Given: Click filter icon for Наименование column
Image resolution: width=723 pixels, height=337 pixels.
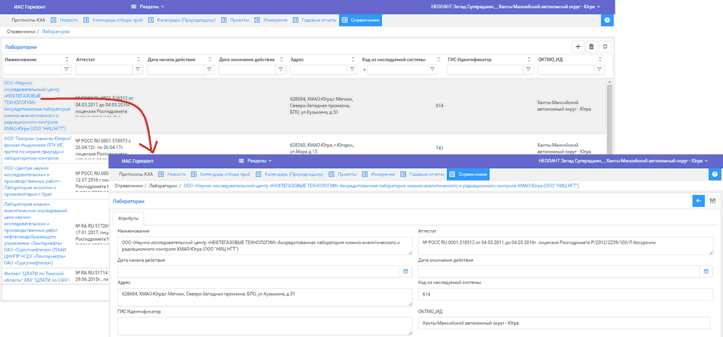Looking at the screenshot, I should click(x=66, y=70).
